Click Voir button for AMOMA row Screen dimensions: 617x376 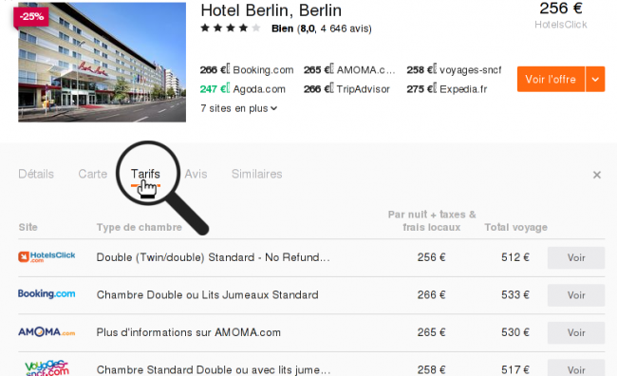[x=576, y=332]
